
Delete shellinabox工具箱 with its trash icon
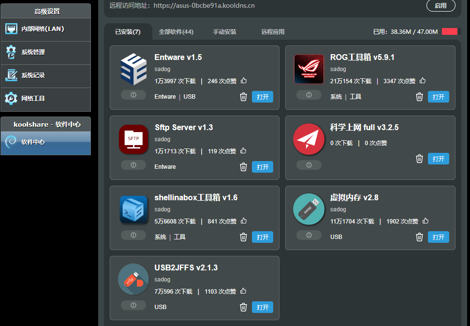click(243, 237)
